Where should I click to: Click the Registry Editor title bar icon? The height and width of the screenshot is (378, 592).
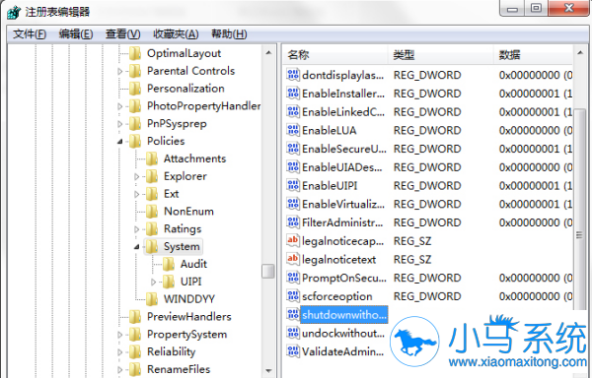pyautogui.click(x=14, y=12)
